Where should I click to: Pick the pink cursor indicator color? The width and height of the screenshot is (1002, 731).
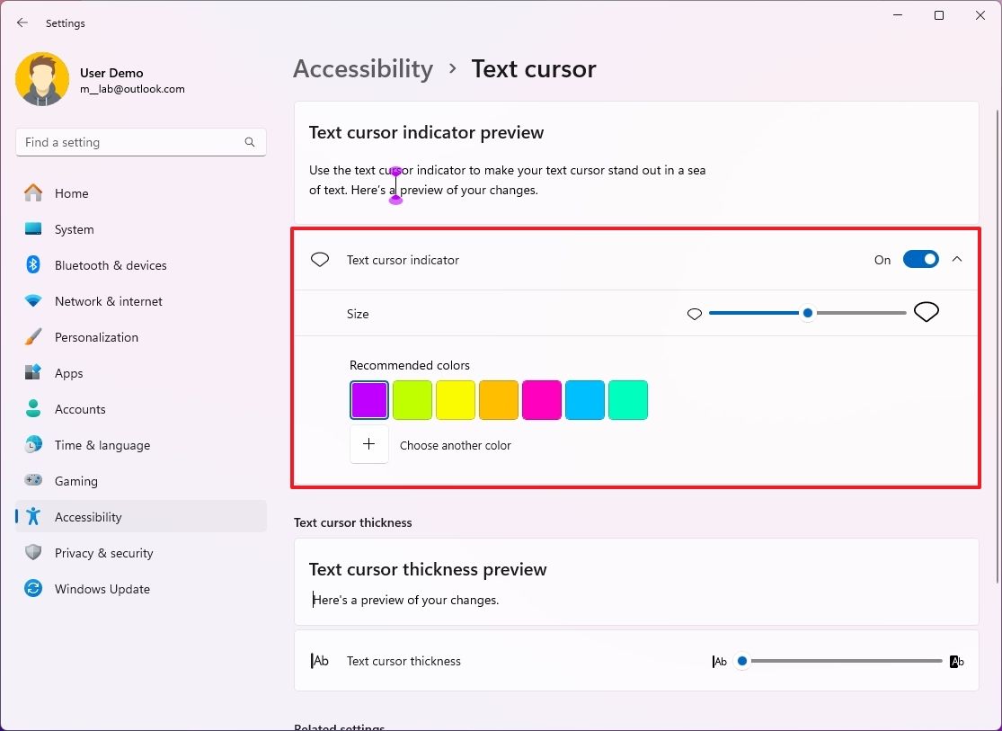(542, 399)
